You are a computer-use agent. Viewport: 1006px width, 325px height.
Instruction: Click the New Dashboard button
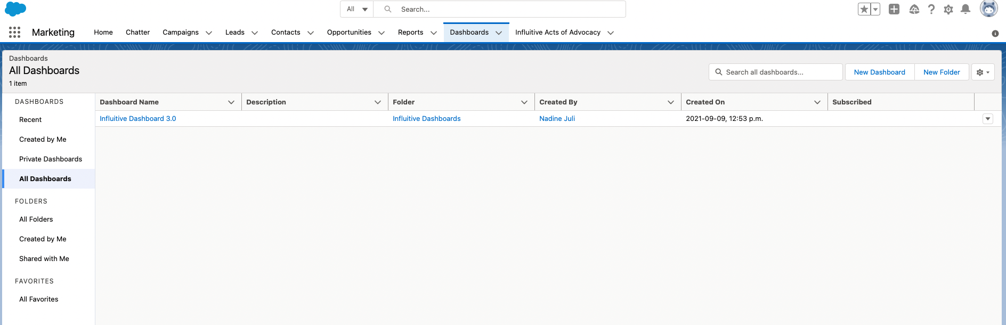(x=880, y=72)
